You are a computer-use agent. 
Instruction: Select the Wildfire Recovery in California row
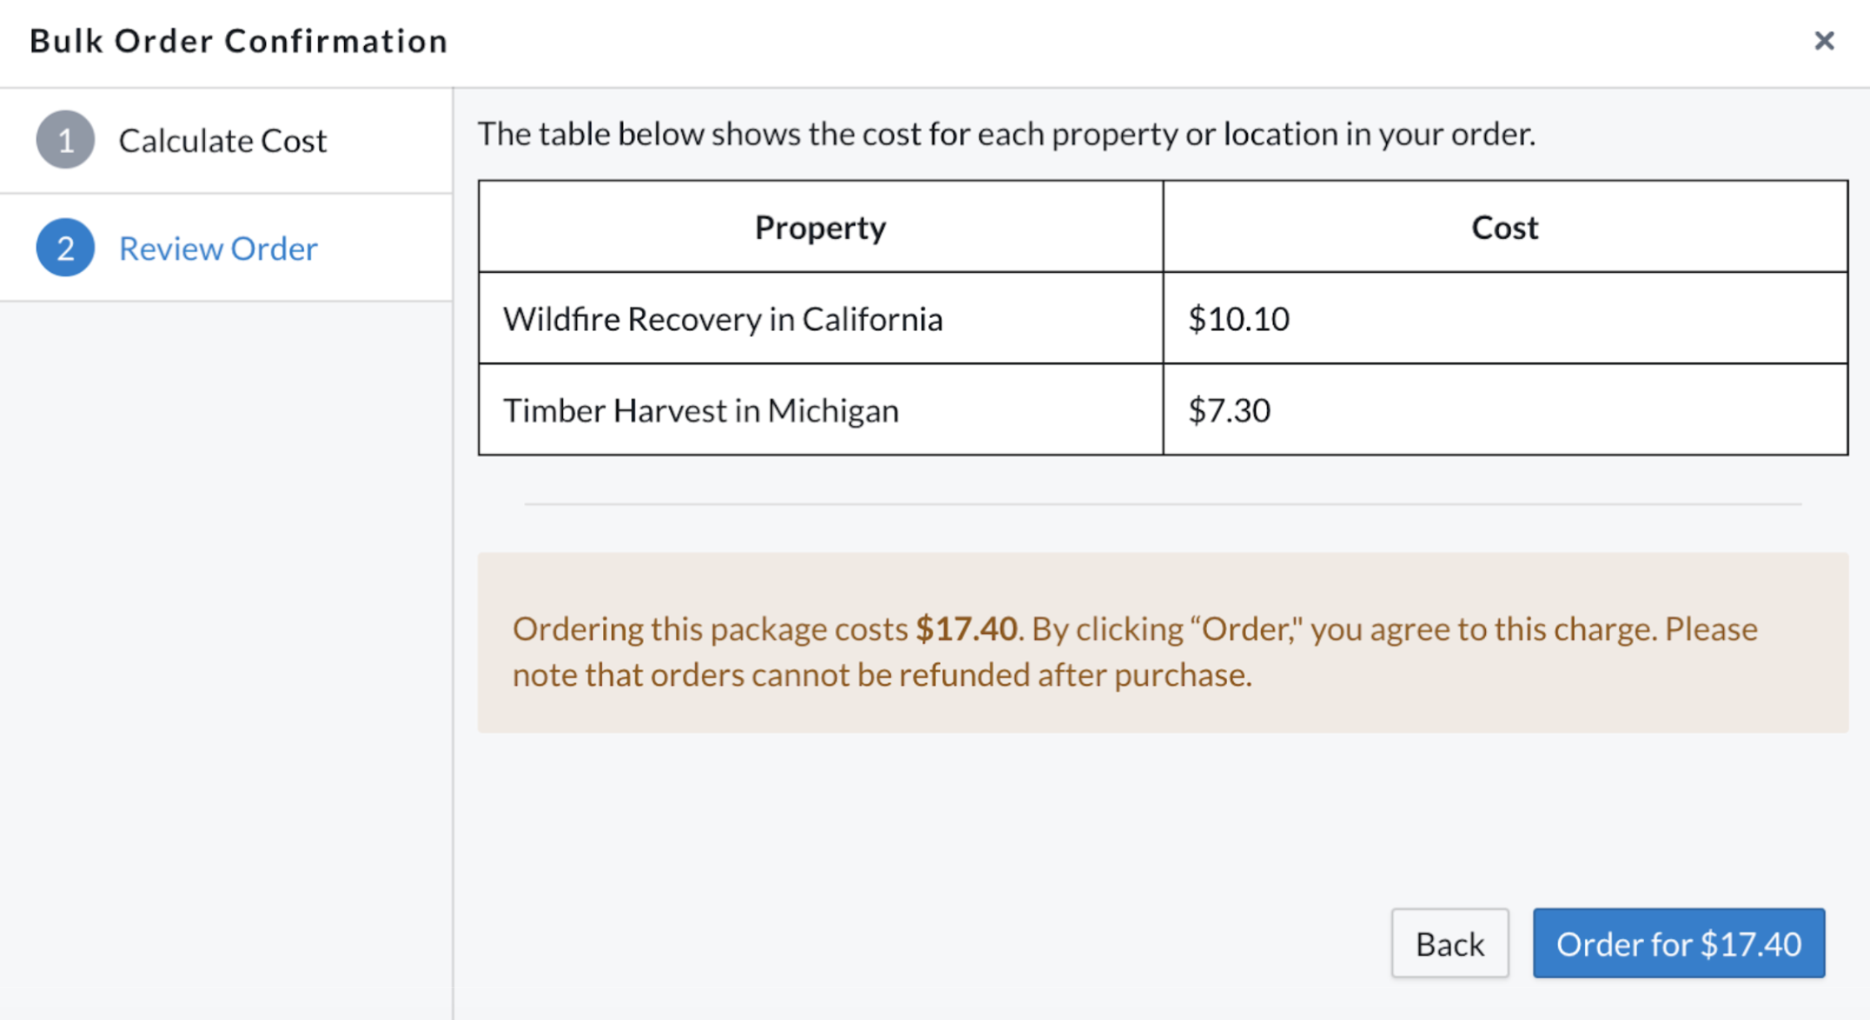(x=1163, y=318)
